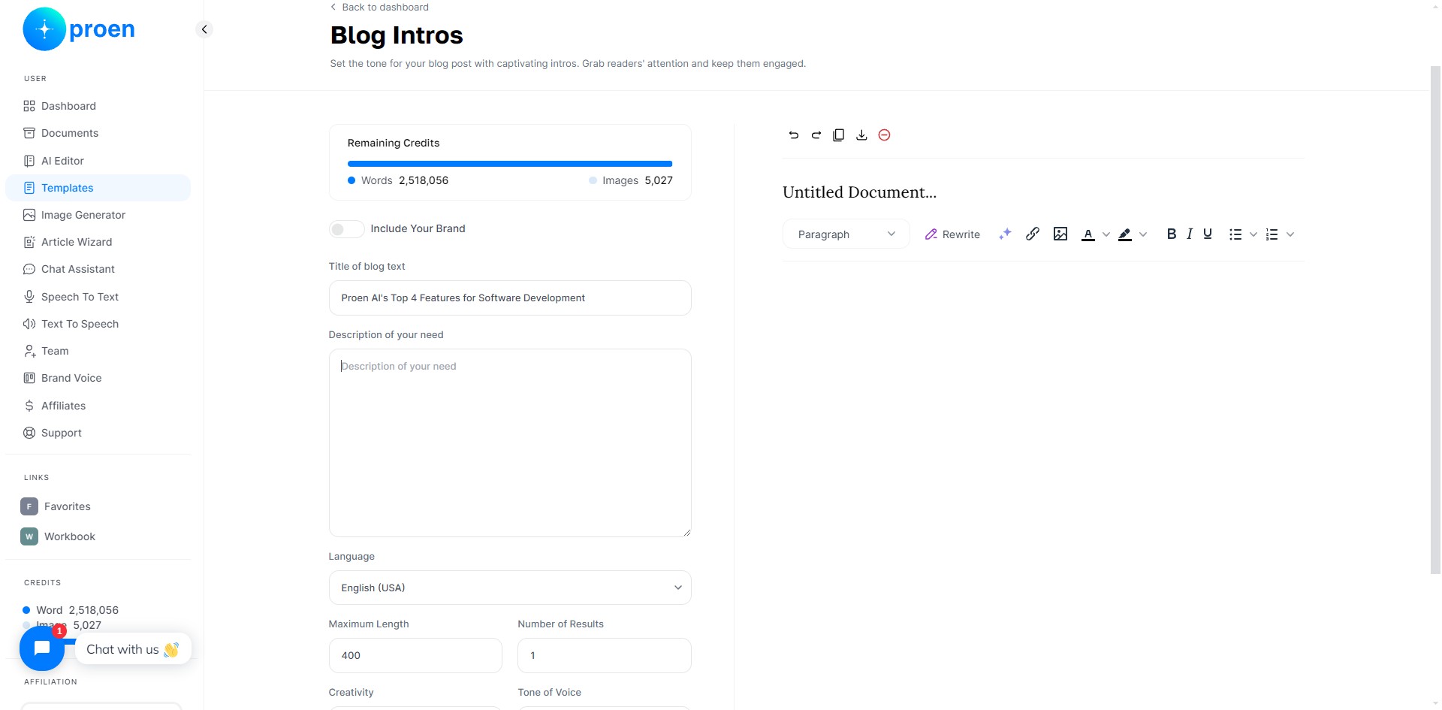Open the Favorites link
Image resolution: width=1442 pixels, height=710 pixels.
(x=56, y=506)
